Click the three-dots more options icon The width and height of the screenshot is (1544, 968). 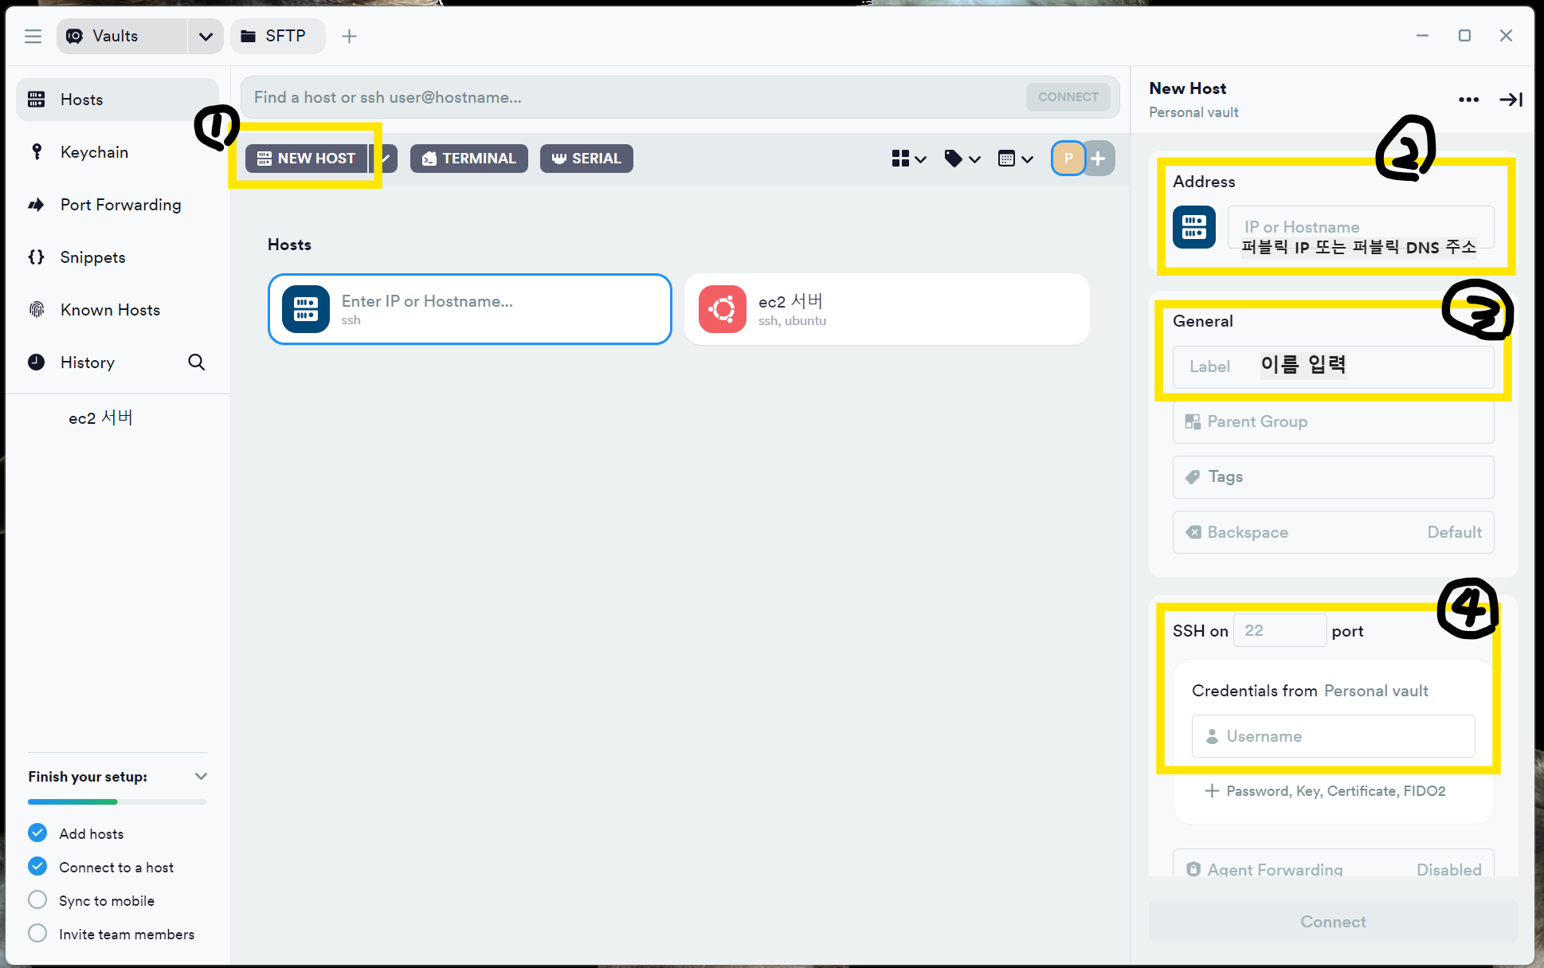point(1468,100)
